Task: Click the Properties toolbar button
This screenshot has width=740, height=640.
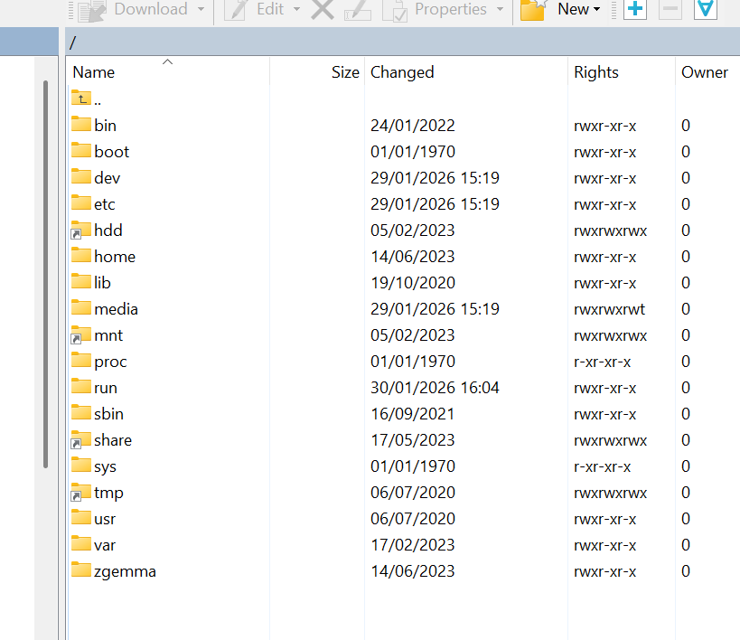Action: pyautogui.click(x=435, y=9)
